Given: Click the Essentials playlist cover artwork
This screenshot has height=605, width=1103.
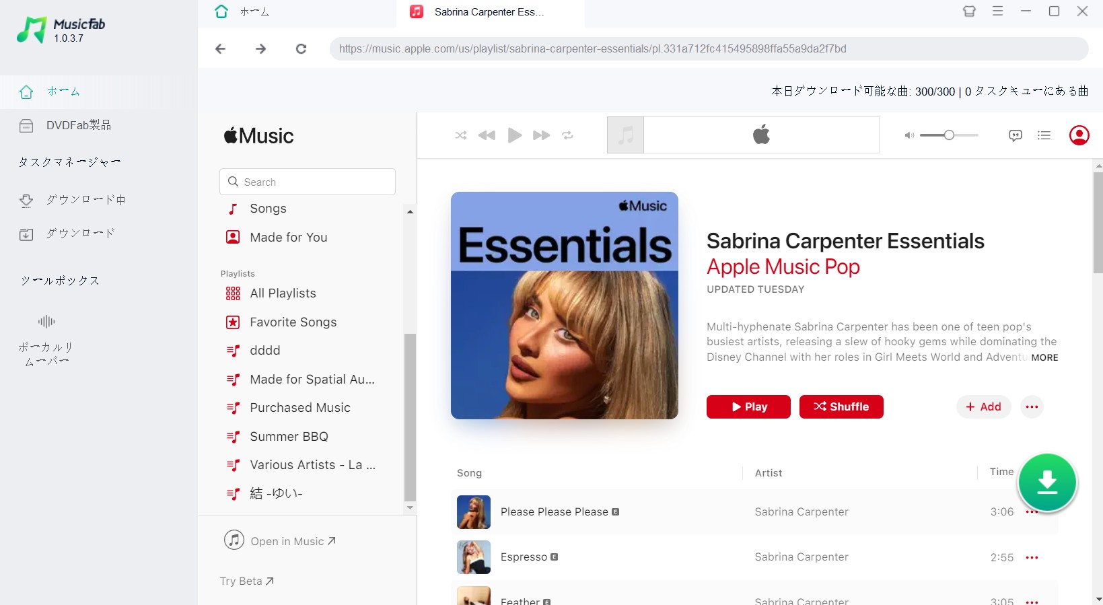Looking at the screenshot, I should point(565,306).
